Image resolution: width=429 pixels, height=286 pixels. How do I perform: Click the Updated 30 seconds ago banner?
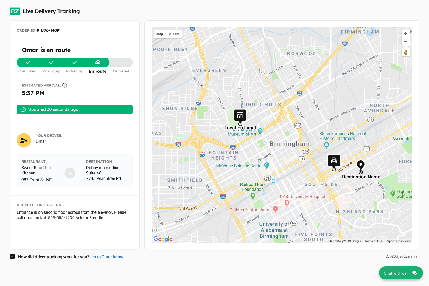pyautogui.click(x=74, y=109)
